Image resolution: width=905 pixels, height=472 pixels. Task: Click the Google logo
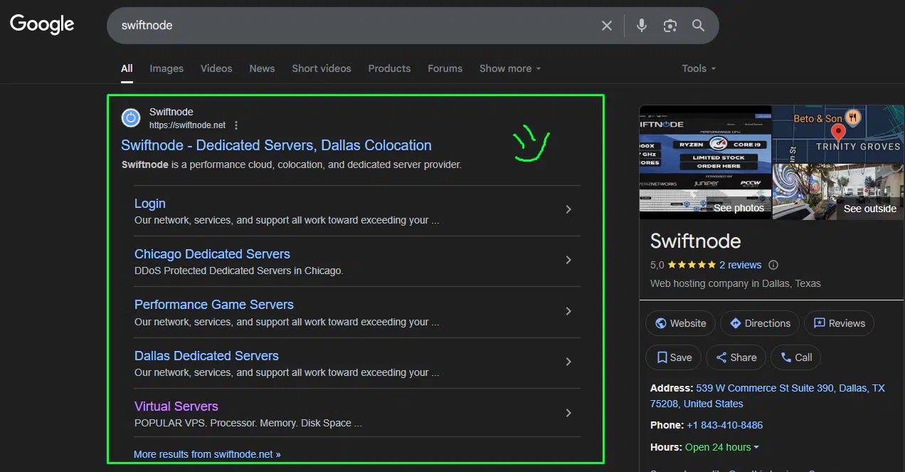42,23
